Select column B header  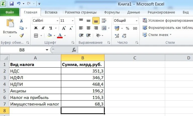tap(83, 58)
